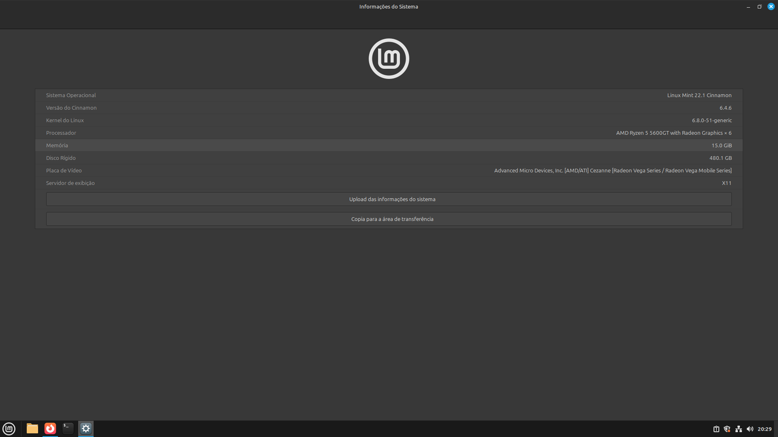The width and height of the screenshot is (778, 437).
Task: Open the terminal from the taskbar
Action: point(68,429)
